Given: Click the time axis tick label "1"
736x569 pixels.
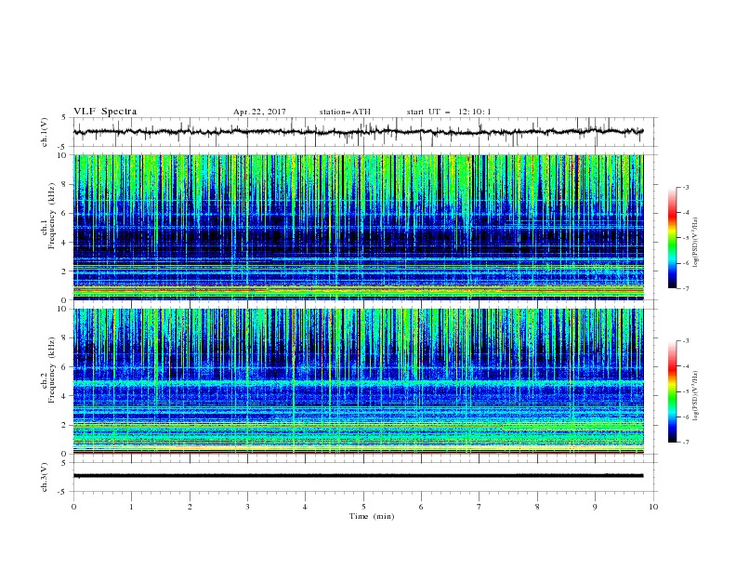Looking at the screenshot, I should point(131,507).
